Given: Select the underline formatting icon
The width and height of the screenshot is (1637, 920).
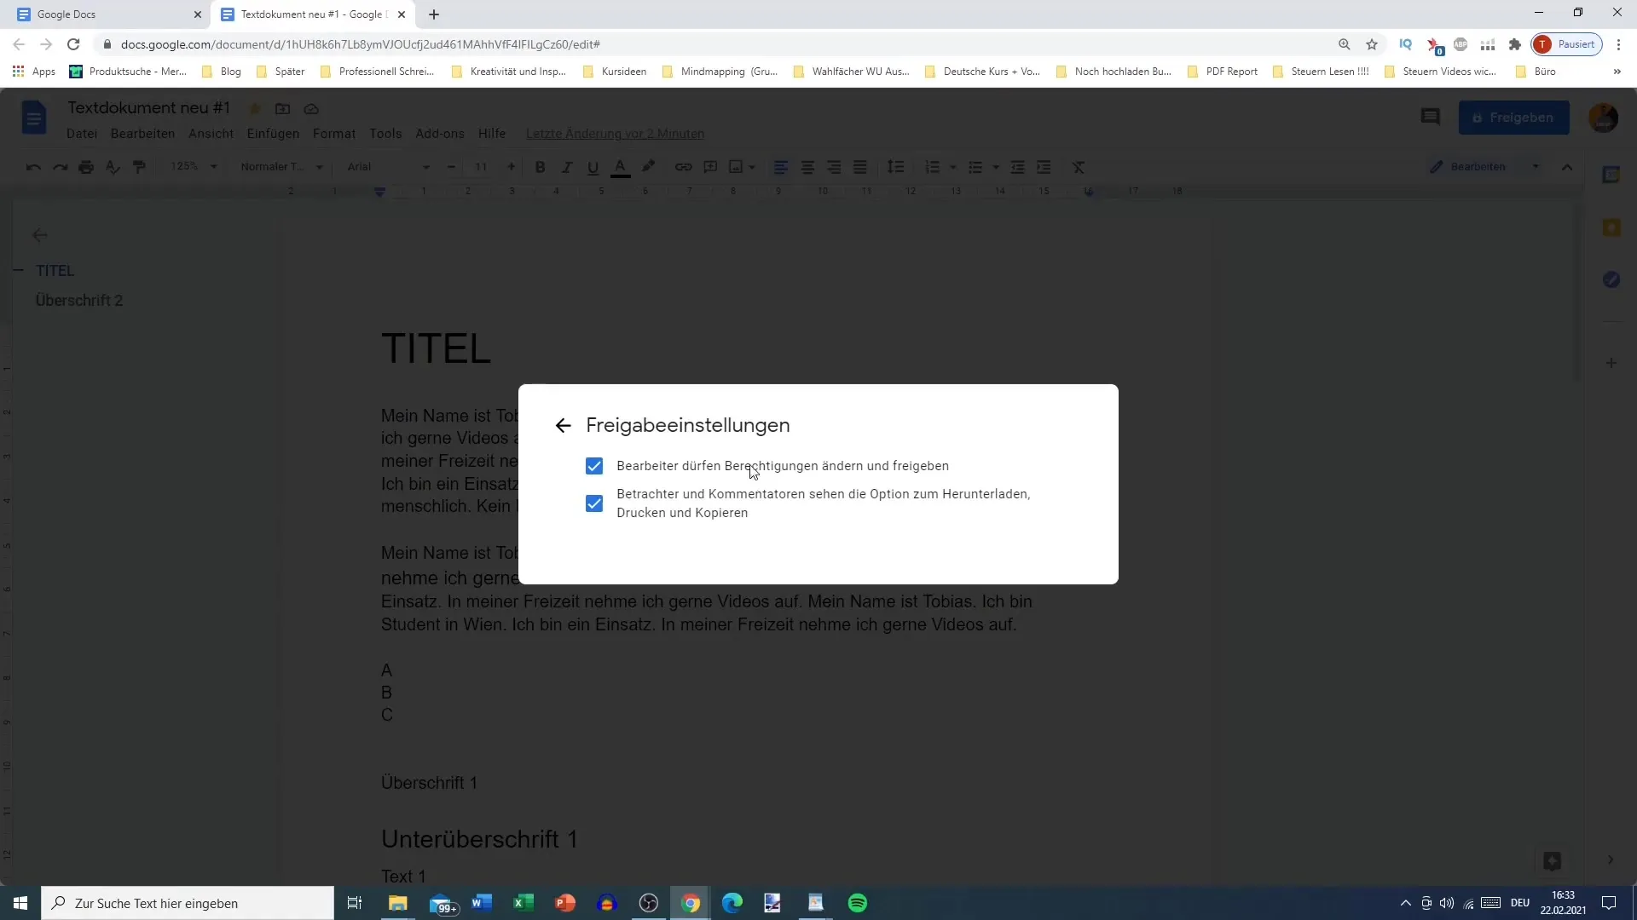Looking at the screenshot, I should coord(593,167).
